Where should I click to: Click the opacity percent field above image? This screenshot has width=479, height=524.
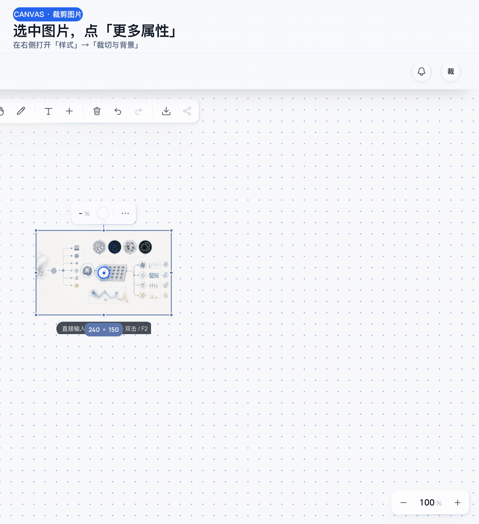[x=84, y=214]
